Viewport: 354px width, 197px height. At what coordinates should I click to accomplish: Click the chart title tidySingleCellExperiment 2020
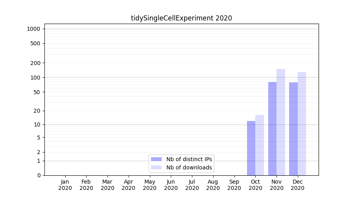[181, 18]
